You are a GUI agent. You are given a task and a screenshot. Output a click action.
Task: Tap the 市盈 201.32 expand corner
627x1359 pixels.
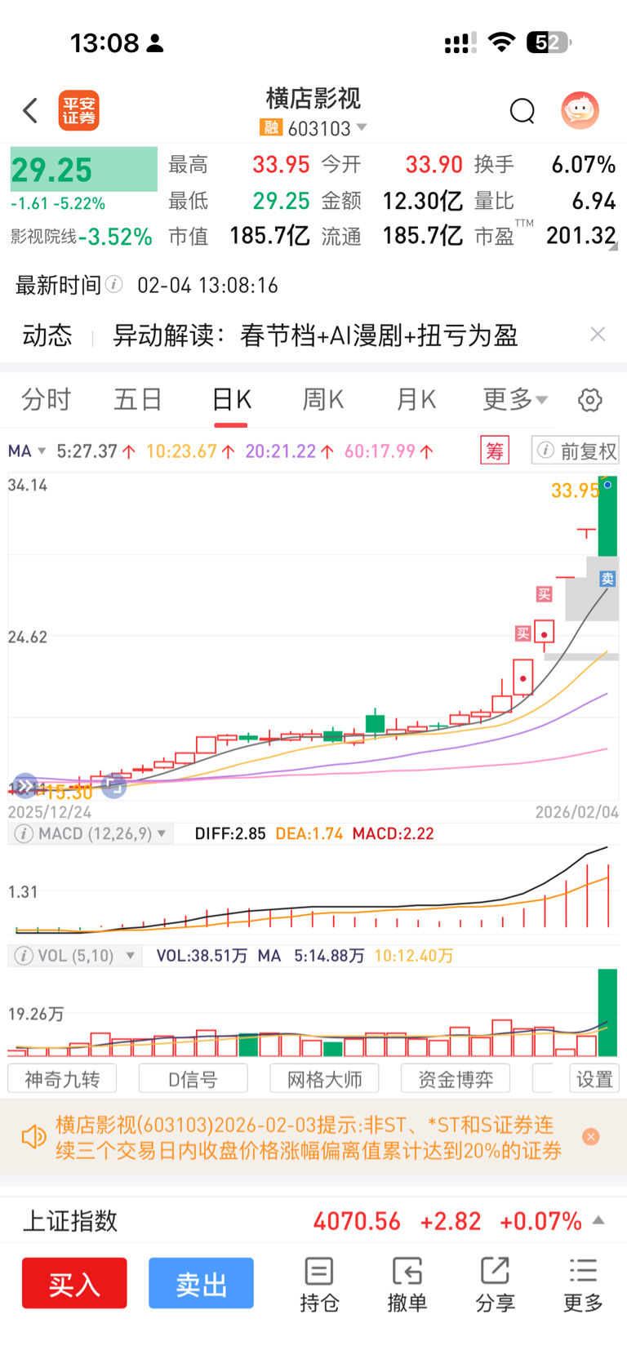(613, 246)
